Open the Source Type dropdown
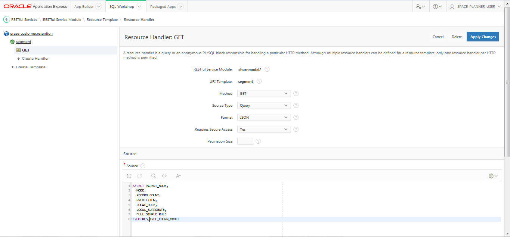This screenshot has height=237, width=510. [264, 106]
